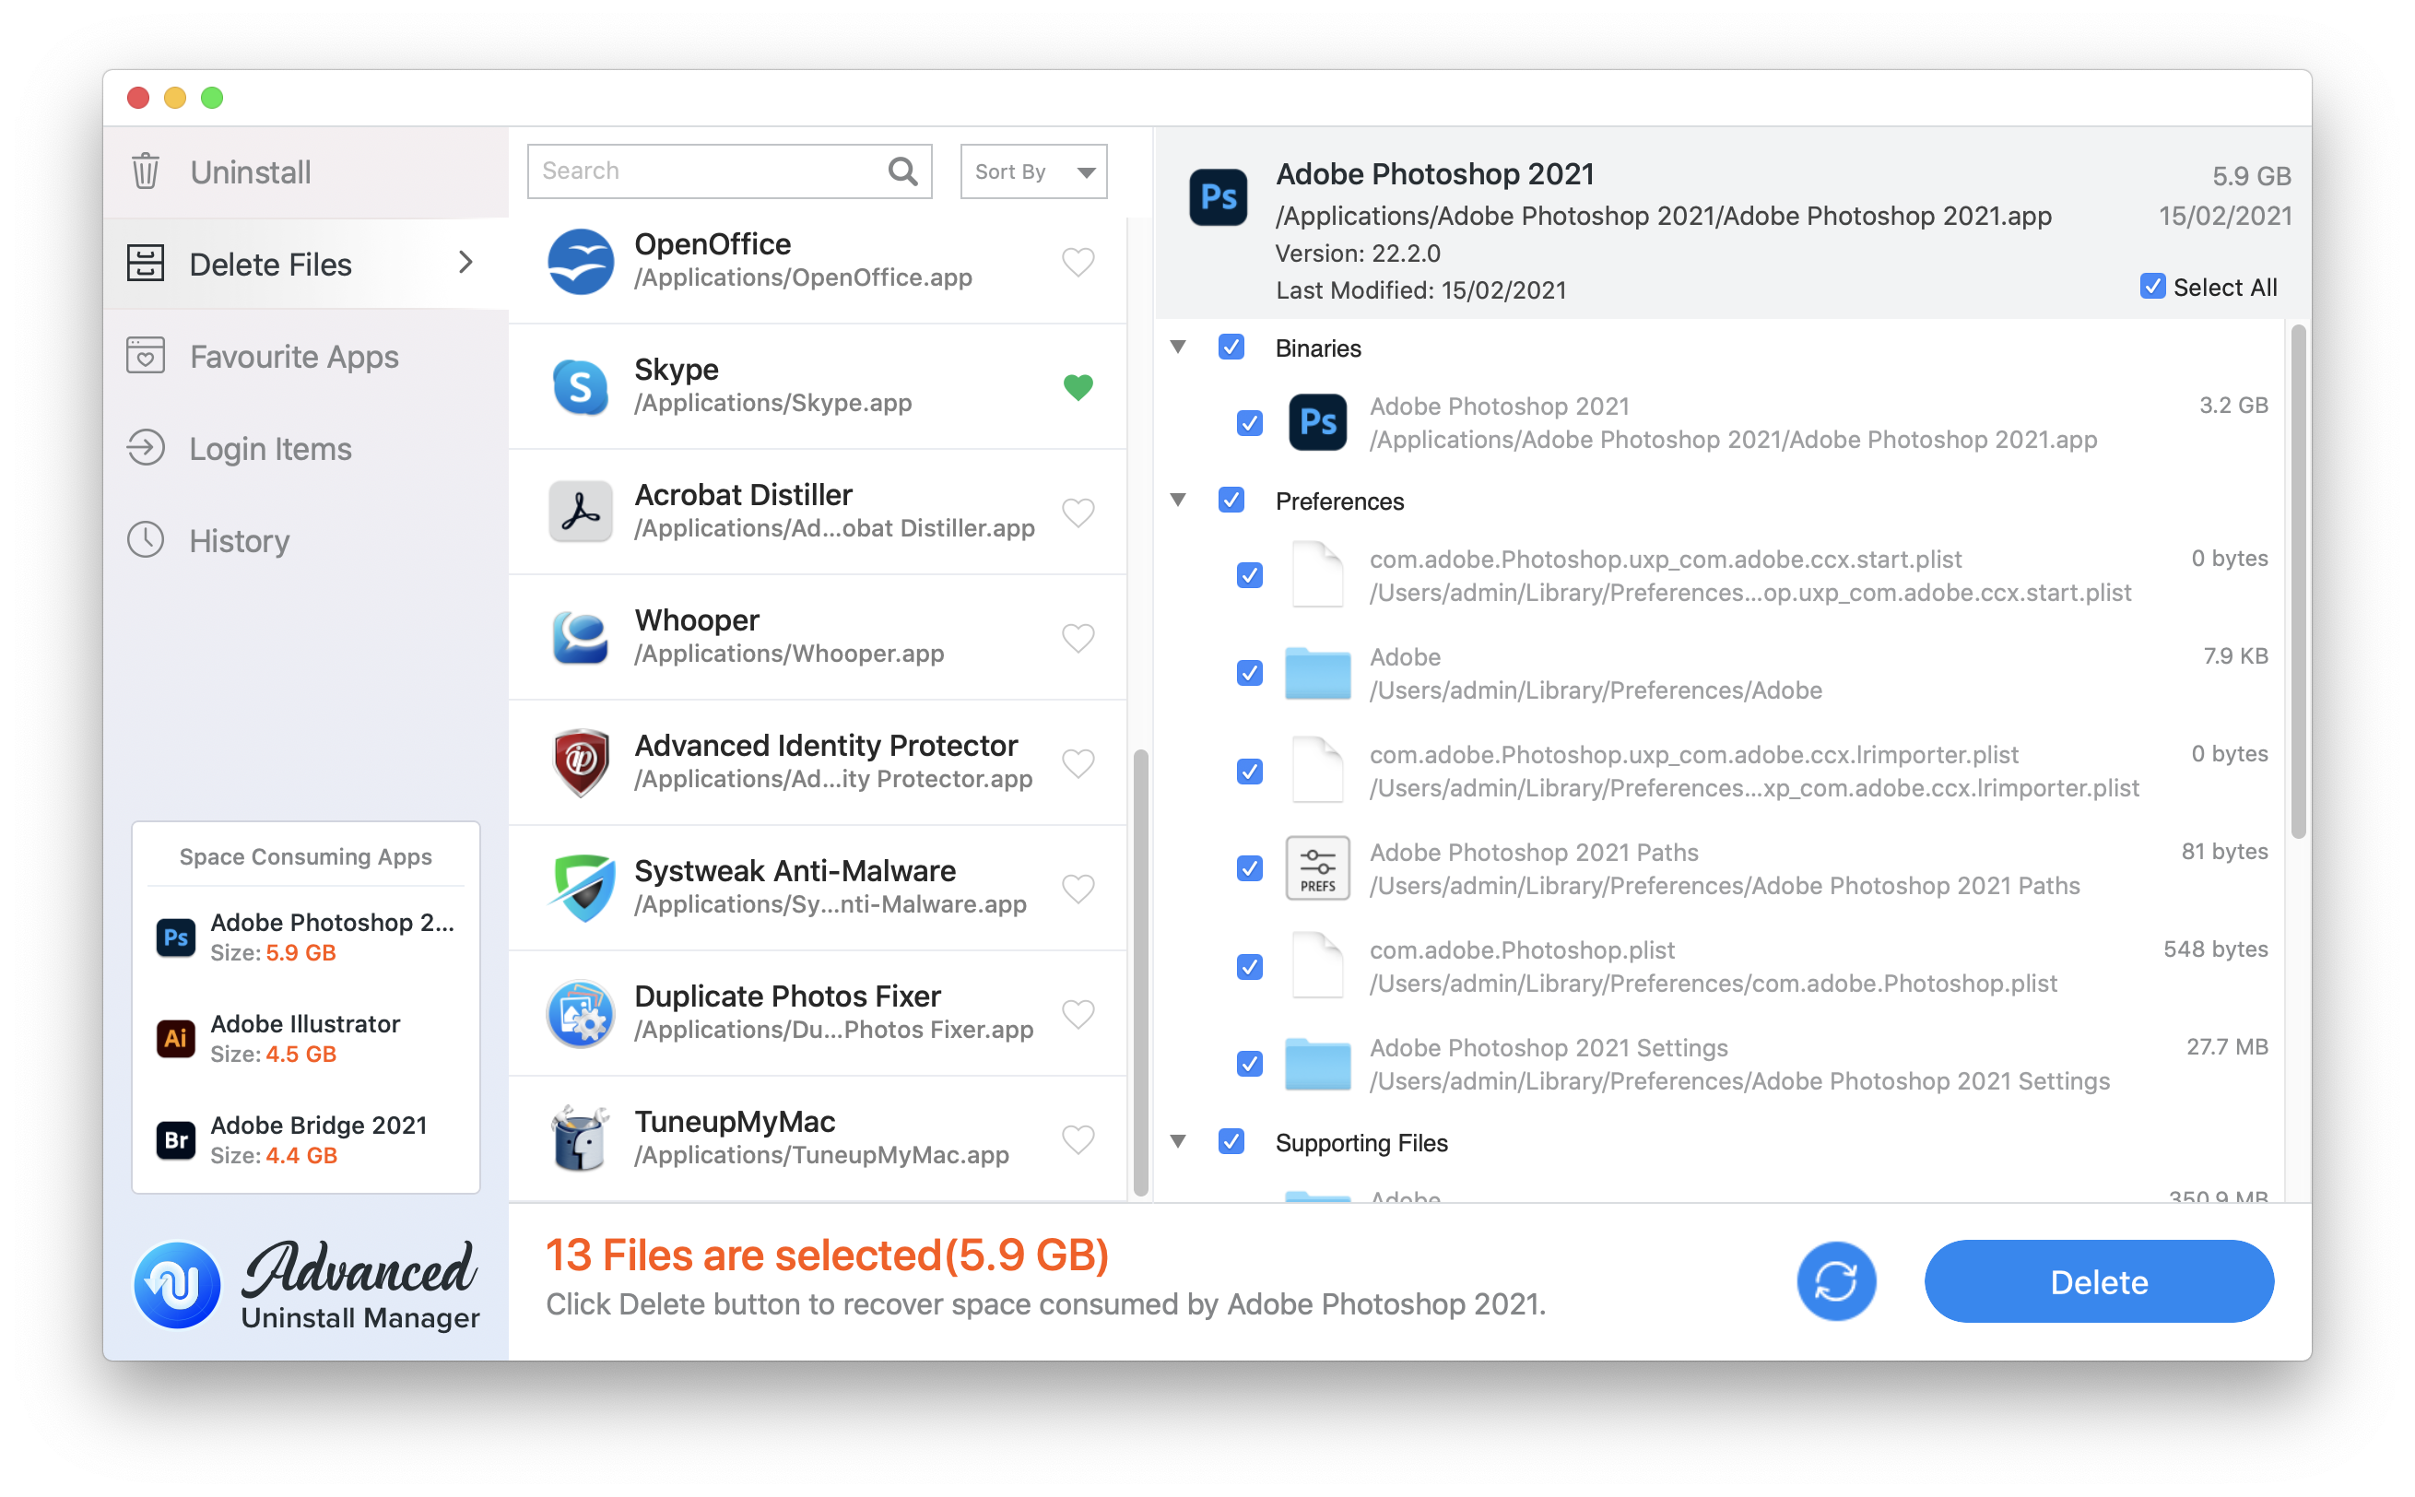
Task: Open the Sort By dropdown
Action: (x=1032, y=171)
